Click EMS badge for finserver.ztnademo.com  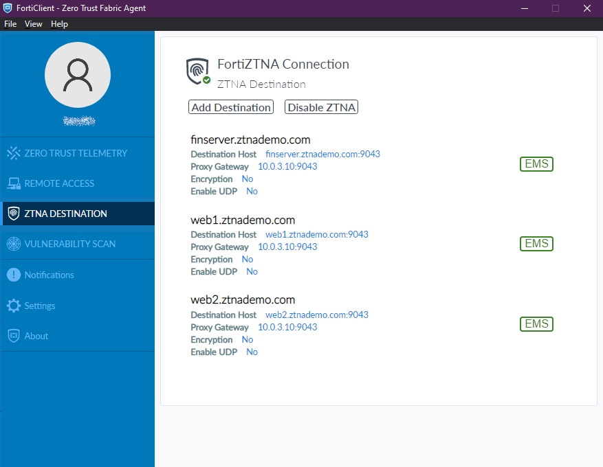pyautogui.click(x=536, y=164)
